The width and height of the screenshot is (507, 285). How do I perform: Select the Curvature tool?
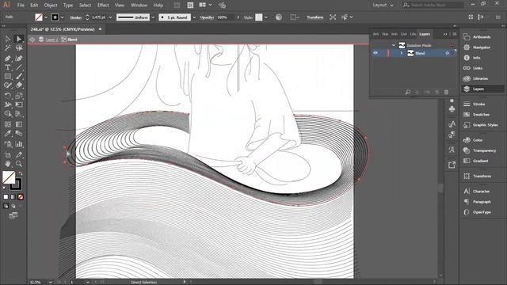(x=19, y=59)
